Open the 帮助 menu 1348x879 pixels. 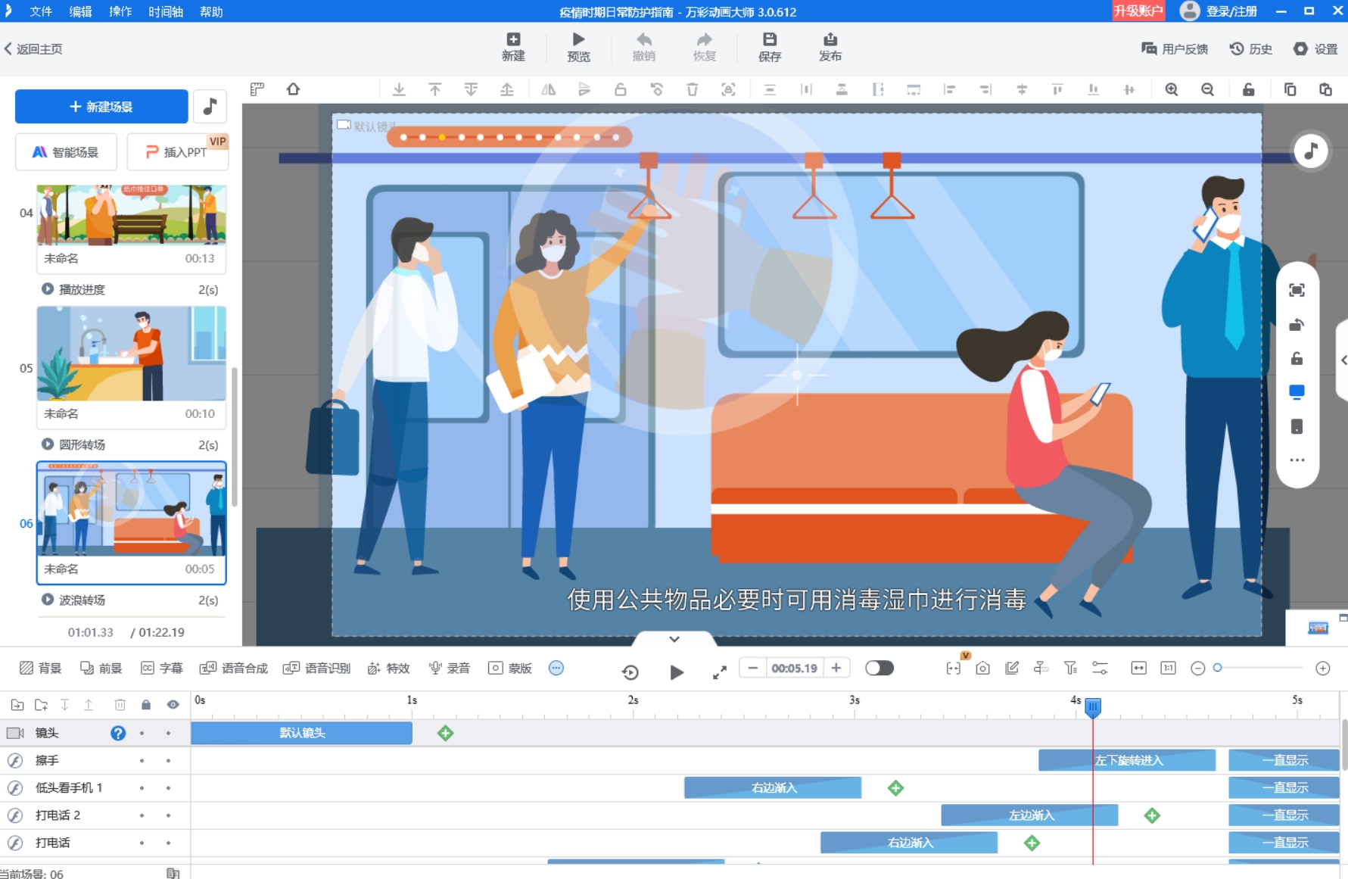pyautogui.click(x=211, y=11)
